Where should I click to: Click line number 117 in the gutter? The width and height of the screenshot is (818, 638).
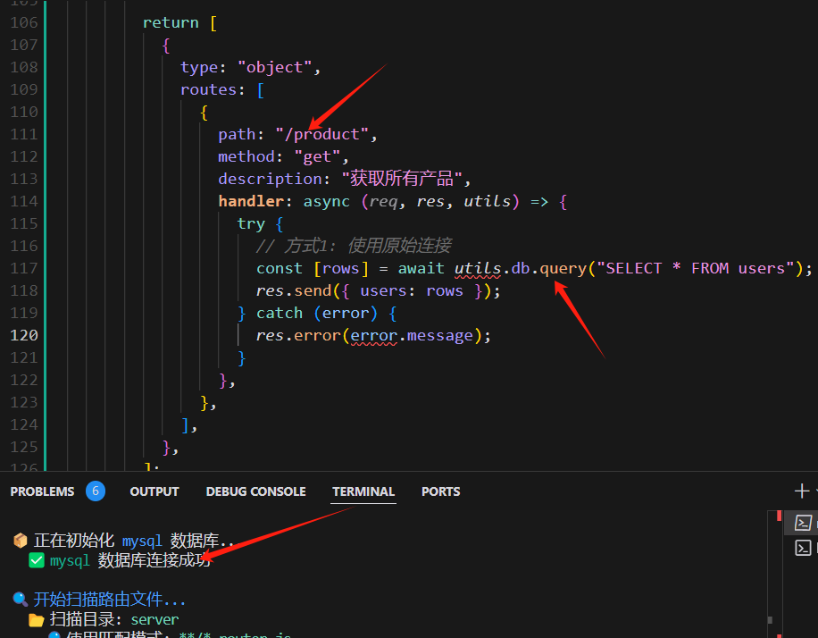24,268
